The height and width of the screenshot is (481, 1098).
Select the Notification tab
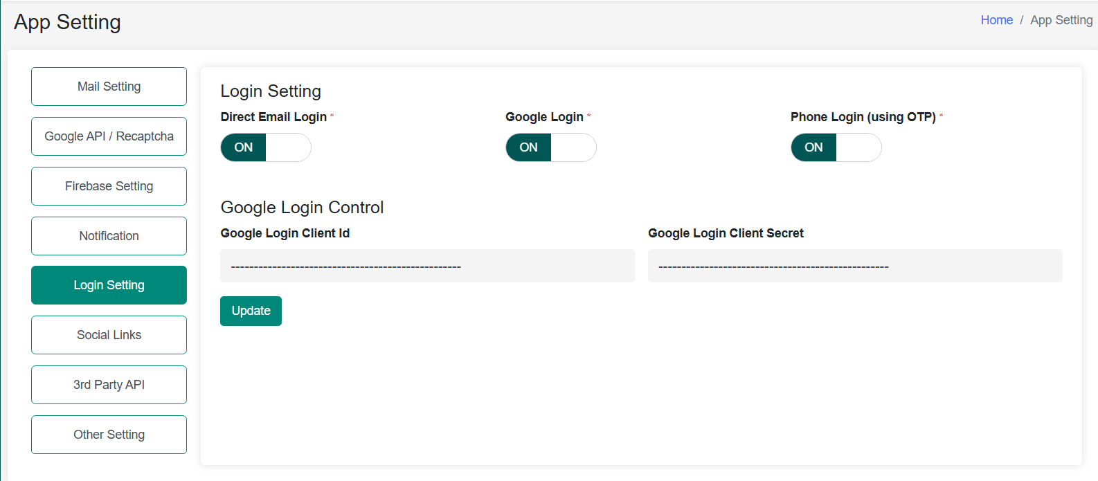point(109,236)
